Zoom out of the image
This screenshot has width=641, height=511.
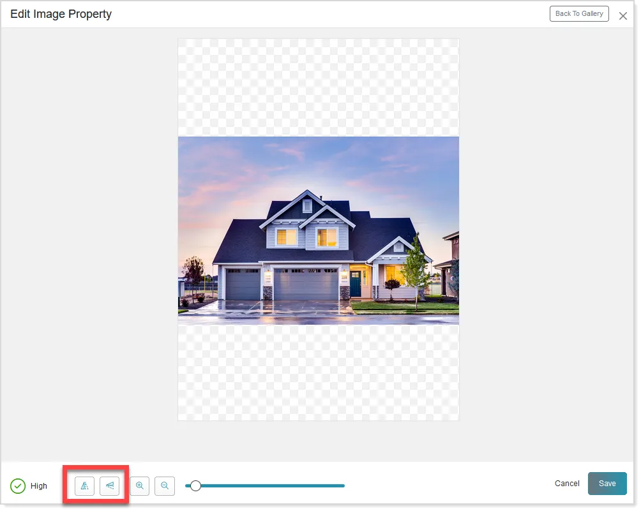pos(165,485)
